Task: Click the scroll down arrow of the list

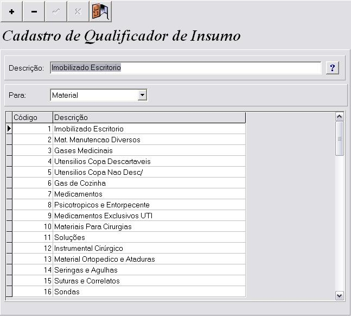Action: click(340, 295)
